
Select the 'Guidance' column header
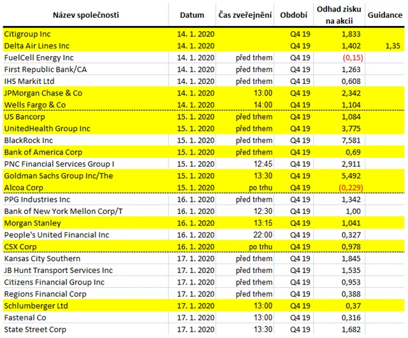384,15
